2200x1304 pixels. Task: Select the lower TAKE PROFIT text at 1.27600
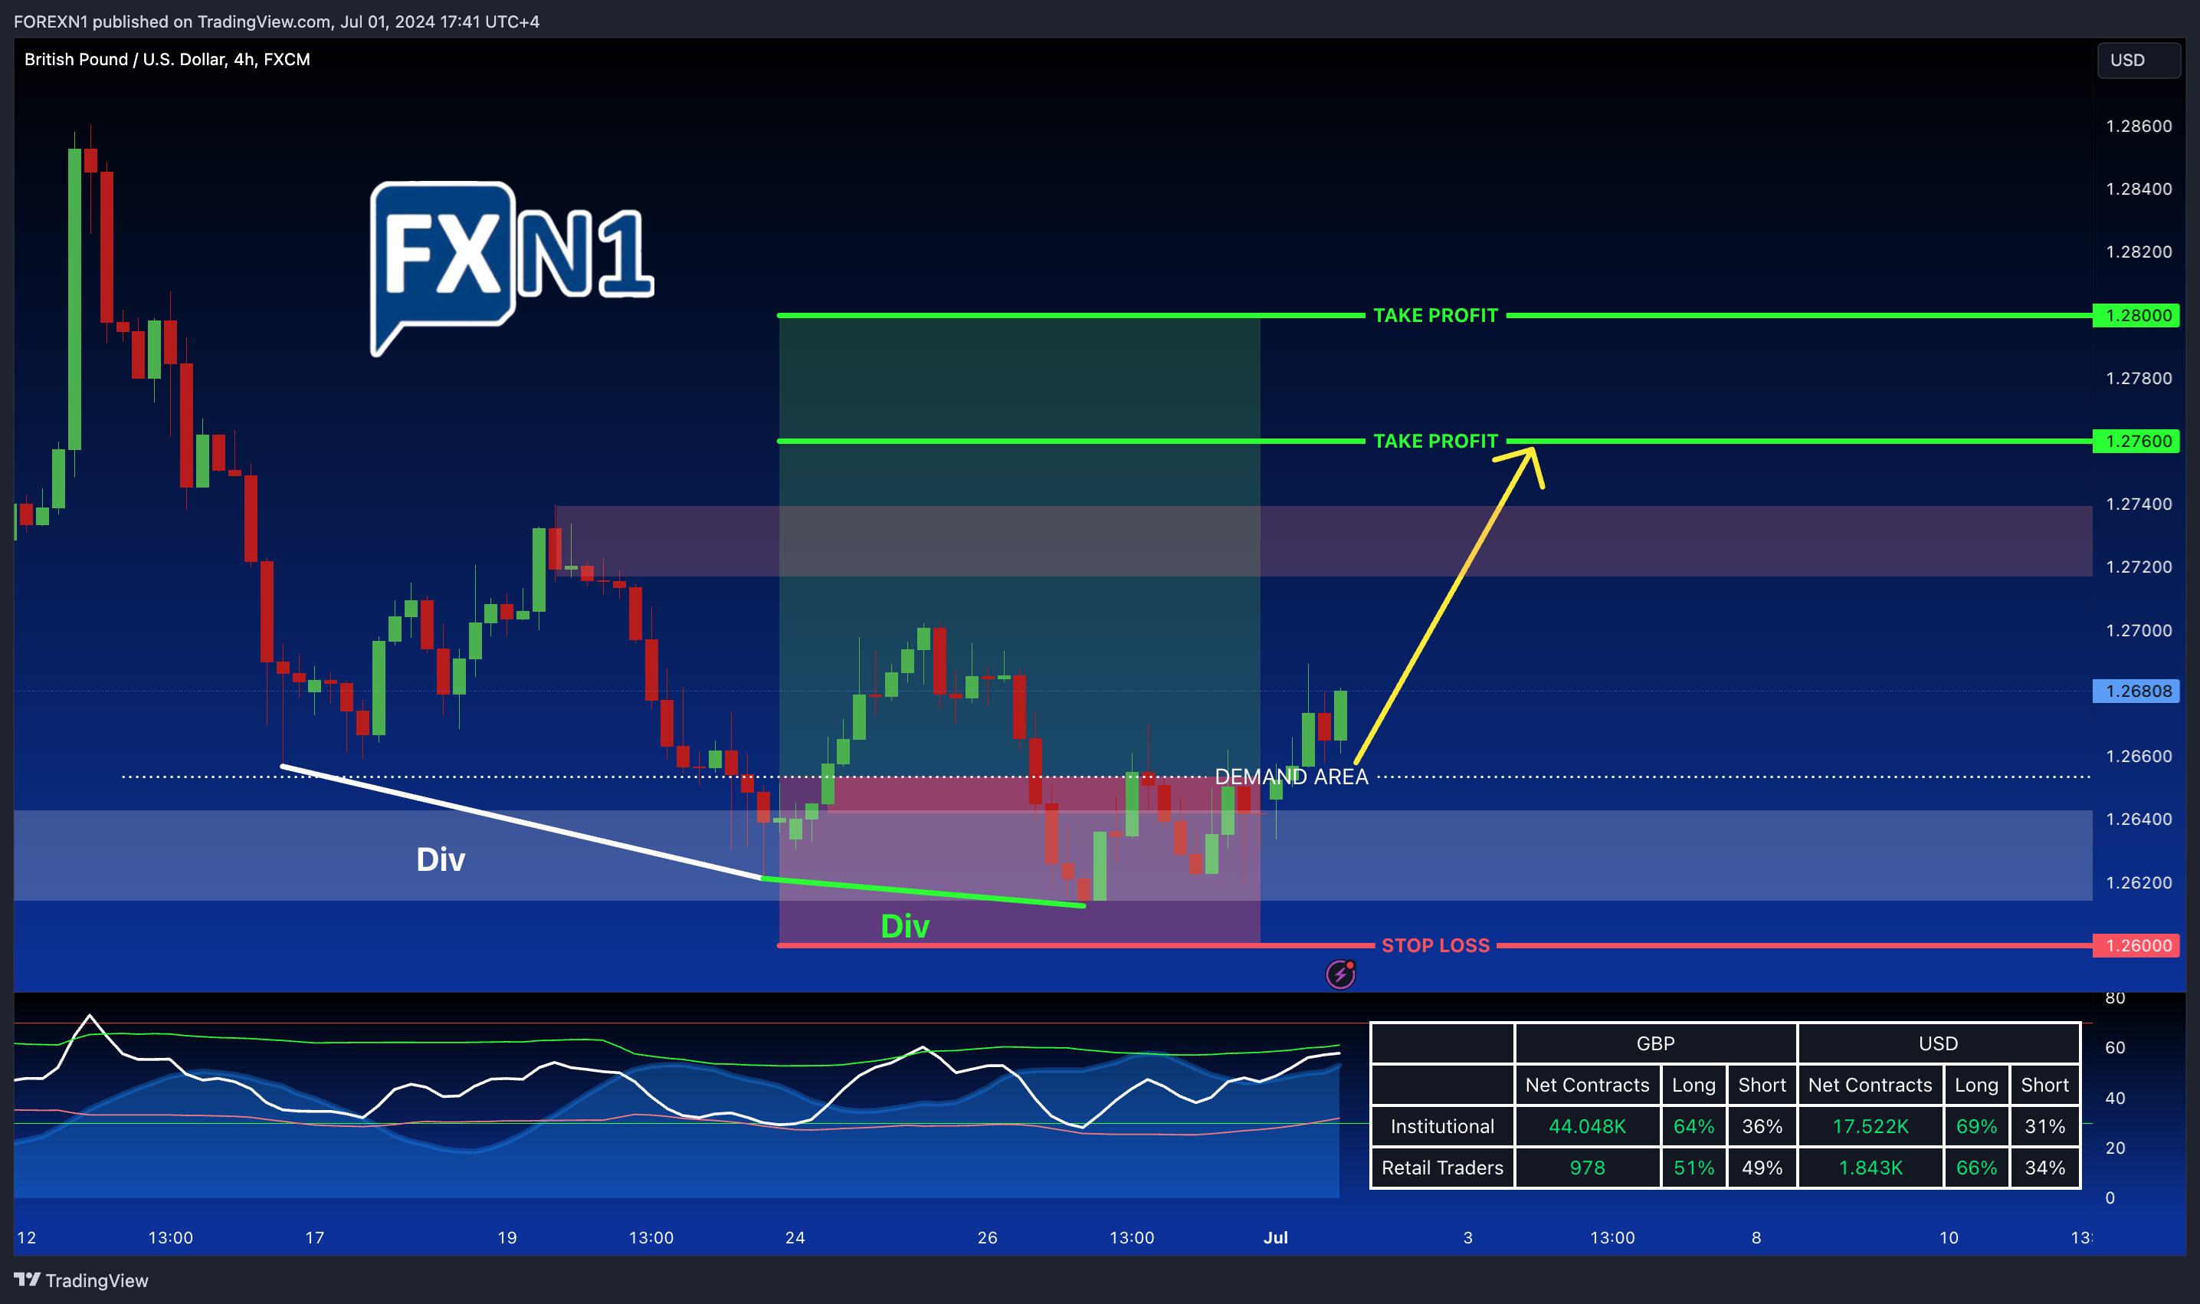(x=1435, y=441)
